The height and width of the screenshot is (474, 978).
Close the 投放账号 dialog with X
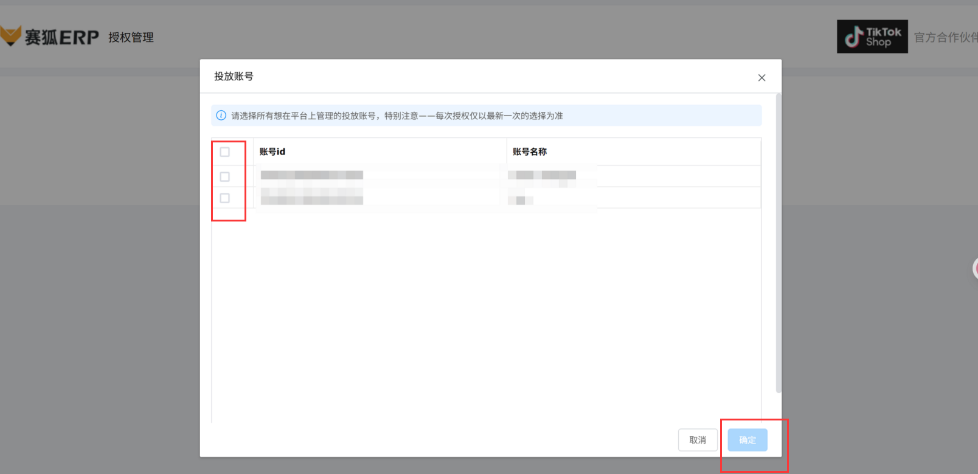pos(761,78)
